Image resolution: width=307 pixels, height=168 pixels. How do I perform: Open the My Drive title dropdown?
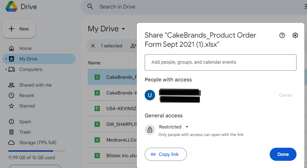point(123,29)
